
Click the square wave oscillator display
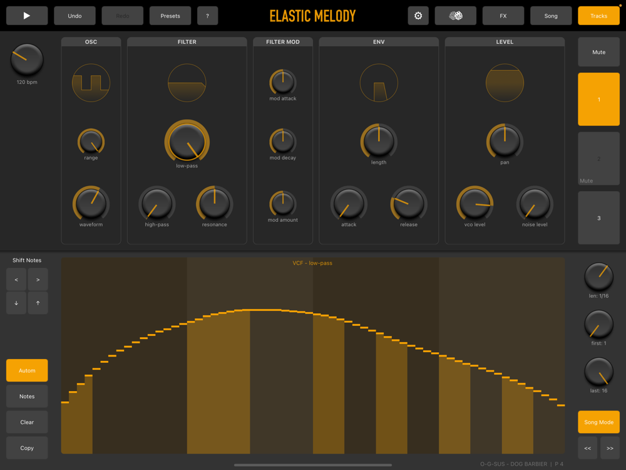[91, 83]
